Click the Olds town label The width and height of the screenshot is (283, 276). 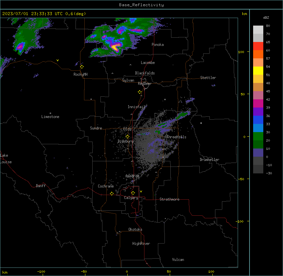(127, 129)
